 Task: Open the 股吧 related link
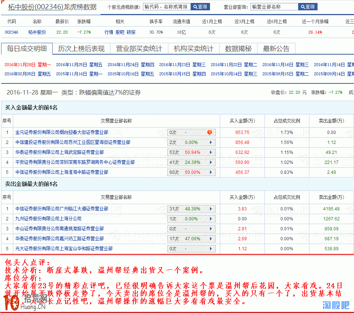(120, 32)
